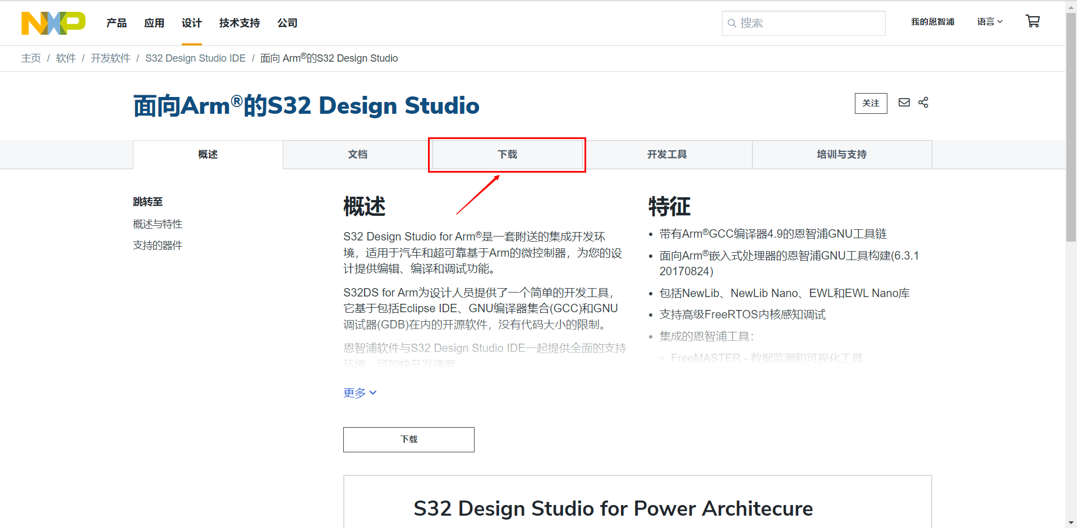1077x528 pixels.
Task: Open the shopping cart
Action: (1033, 21)
